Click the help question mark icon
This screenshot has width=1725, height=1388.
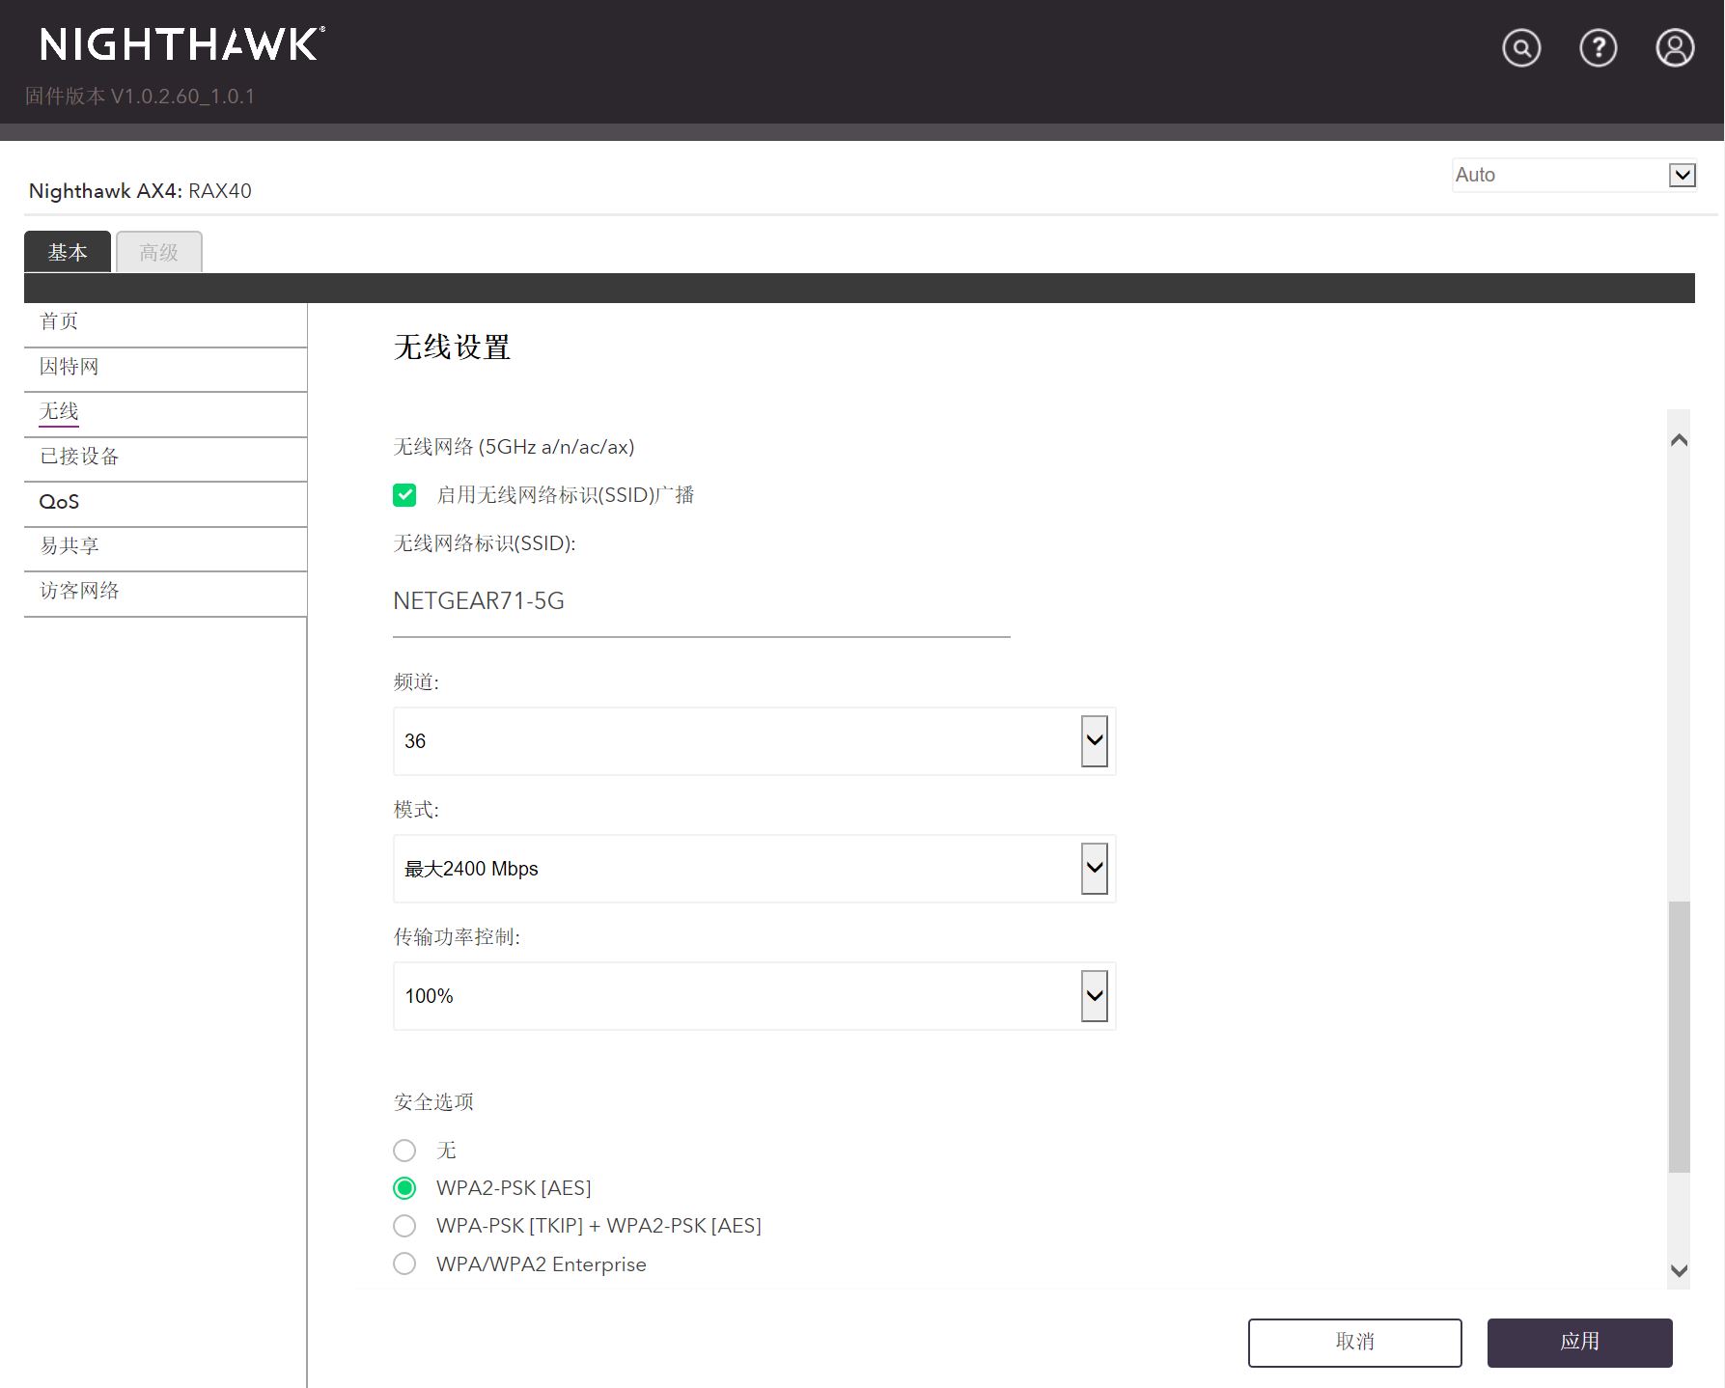(x=1598, y=46)
